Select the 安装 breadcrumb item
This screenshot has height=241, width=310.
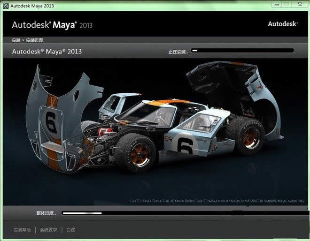coord(16,40)
